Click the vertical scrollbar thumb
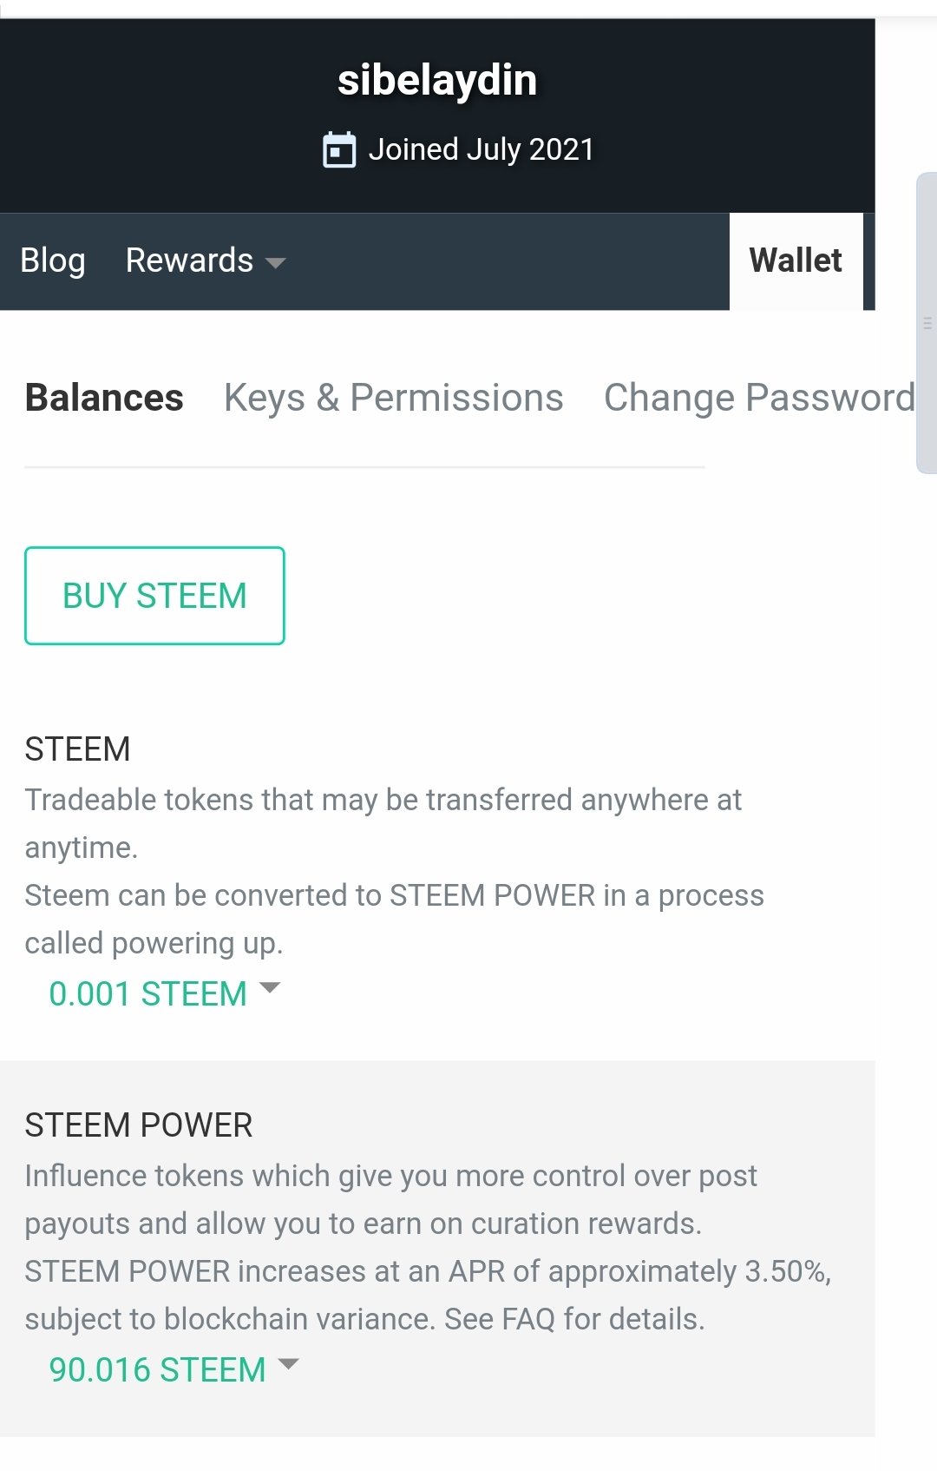937x1471 pixels. click(x=927, y=323)
